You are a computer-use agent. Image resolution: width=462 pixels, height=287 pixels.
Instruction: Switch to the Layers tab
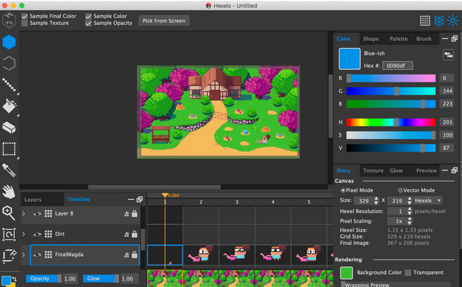coord(33,200)
